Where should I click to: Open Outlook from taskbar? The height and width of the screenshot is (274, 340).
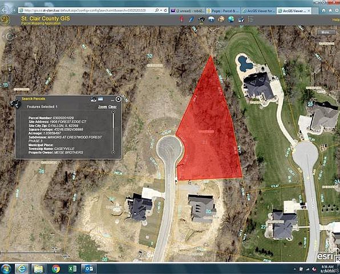(89, 268)
